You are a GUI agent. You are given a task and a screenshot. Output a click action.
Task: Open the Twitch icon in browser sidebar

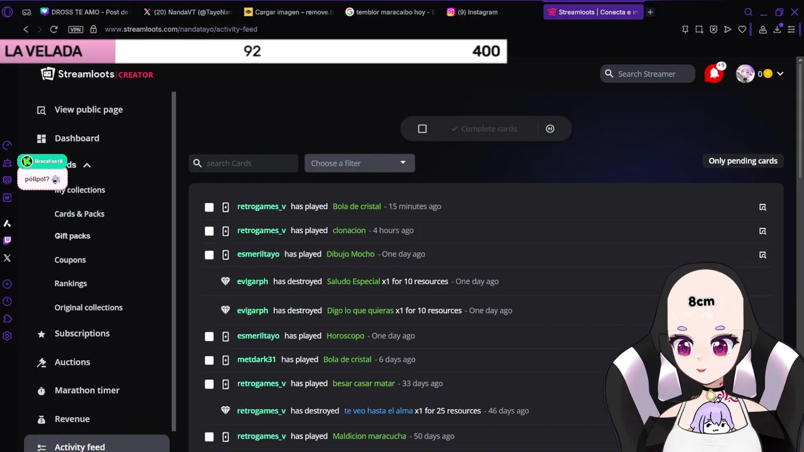point(8,240)
